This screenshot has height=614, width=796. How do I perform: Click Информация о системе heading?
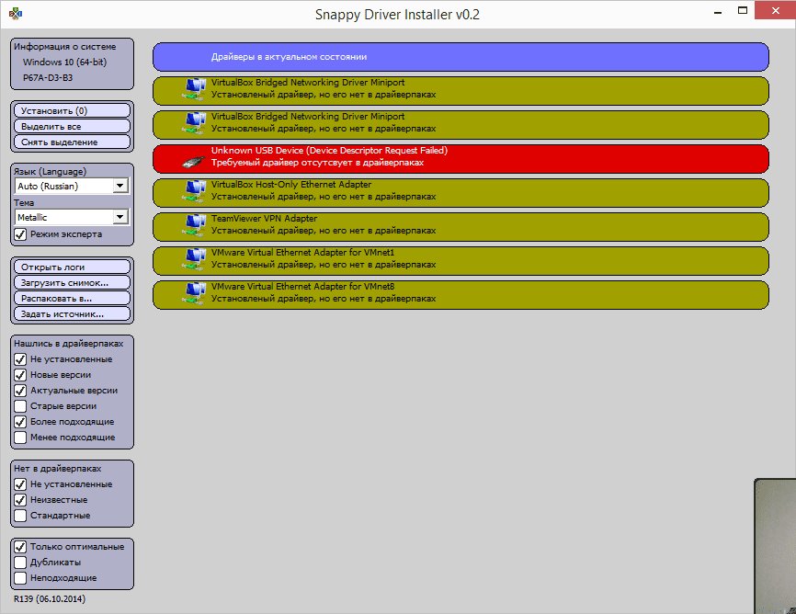coord(64,47)
